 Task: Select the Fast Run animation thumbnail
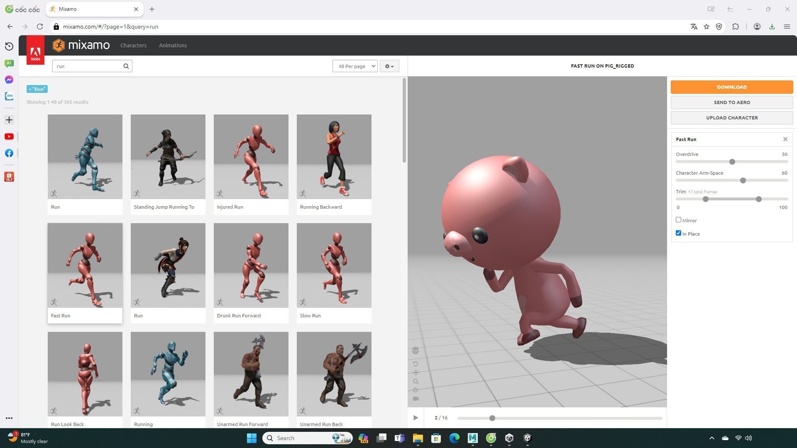85,265
